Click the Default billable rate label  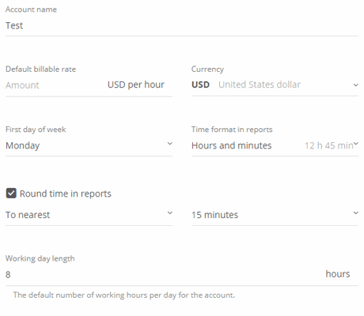click(40, 70)
